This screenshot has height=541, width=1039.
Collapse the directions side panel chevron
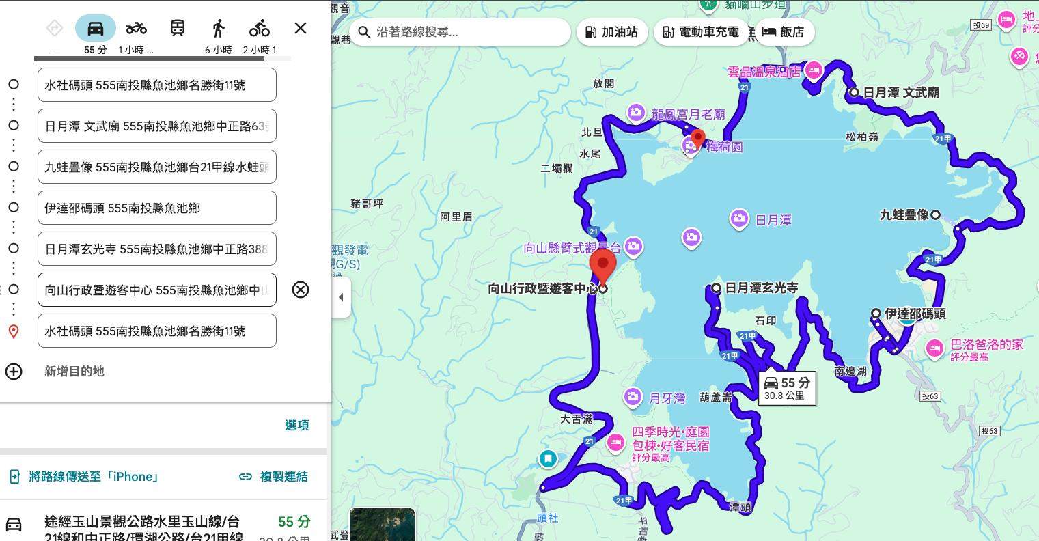[341, 296]
